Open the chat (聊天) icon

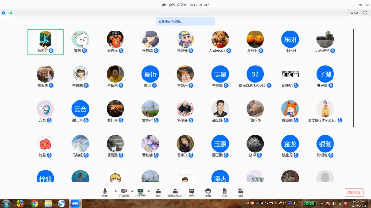192,191
